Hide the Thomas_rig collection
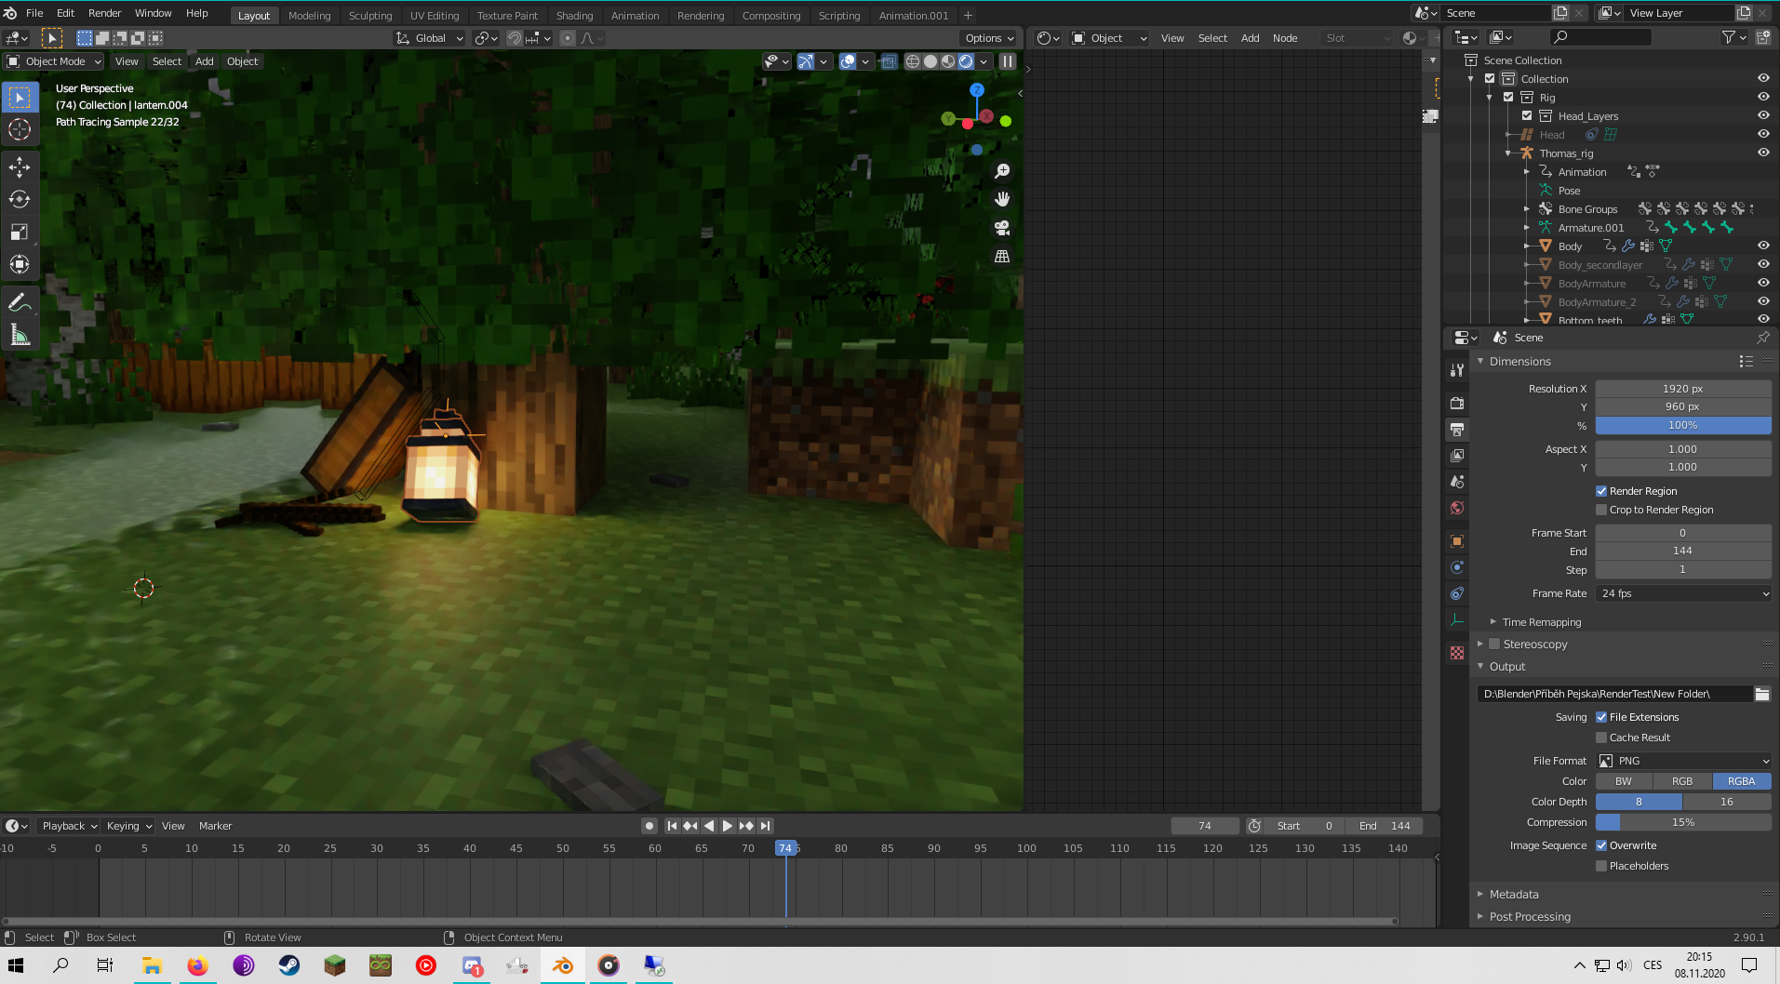 pyautogui.click(x=1763, y=153)
